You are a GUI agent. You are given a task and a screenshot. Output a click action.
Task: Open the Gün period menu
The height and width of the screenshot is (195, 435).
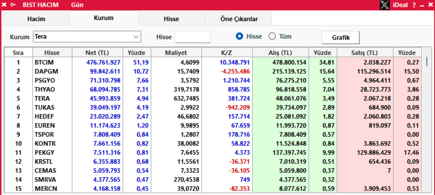[x=77, y=5]
